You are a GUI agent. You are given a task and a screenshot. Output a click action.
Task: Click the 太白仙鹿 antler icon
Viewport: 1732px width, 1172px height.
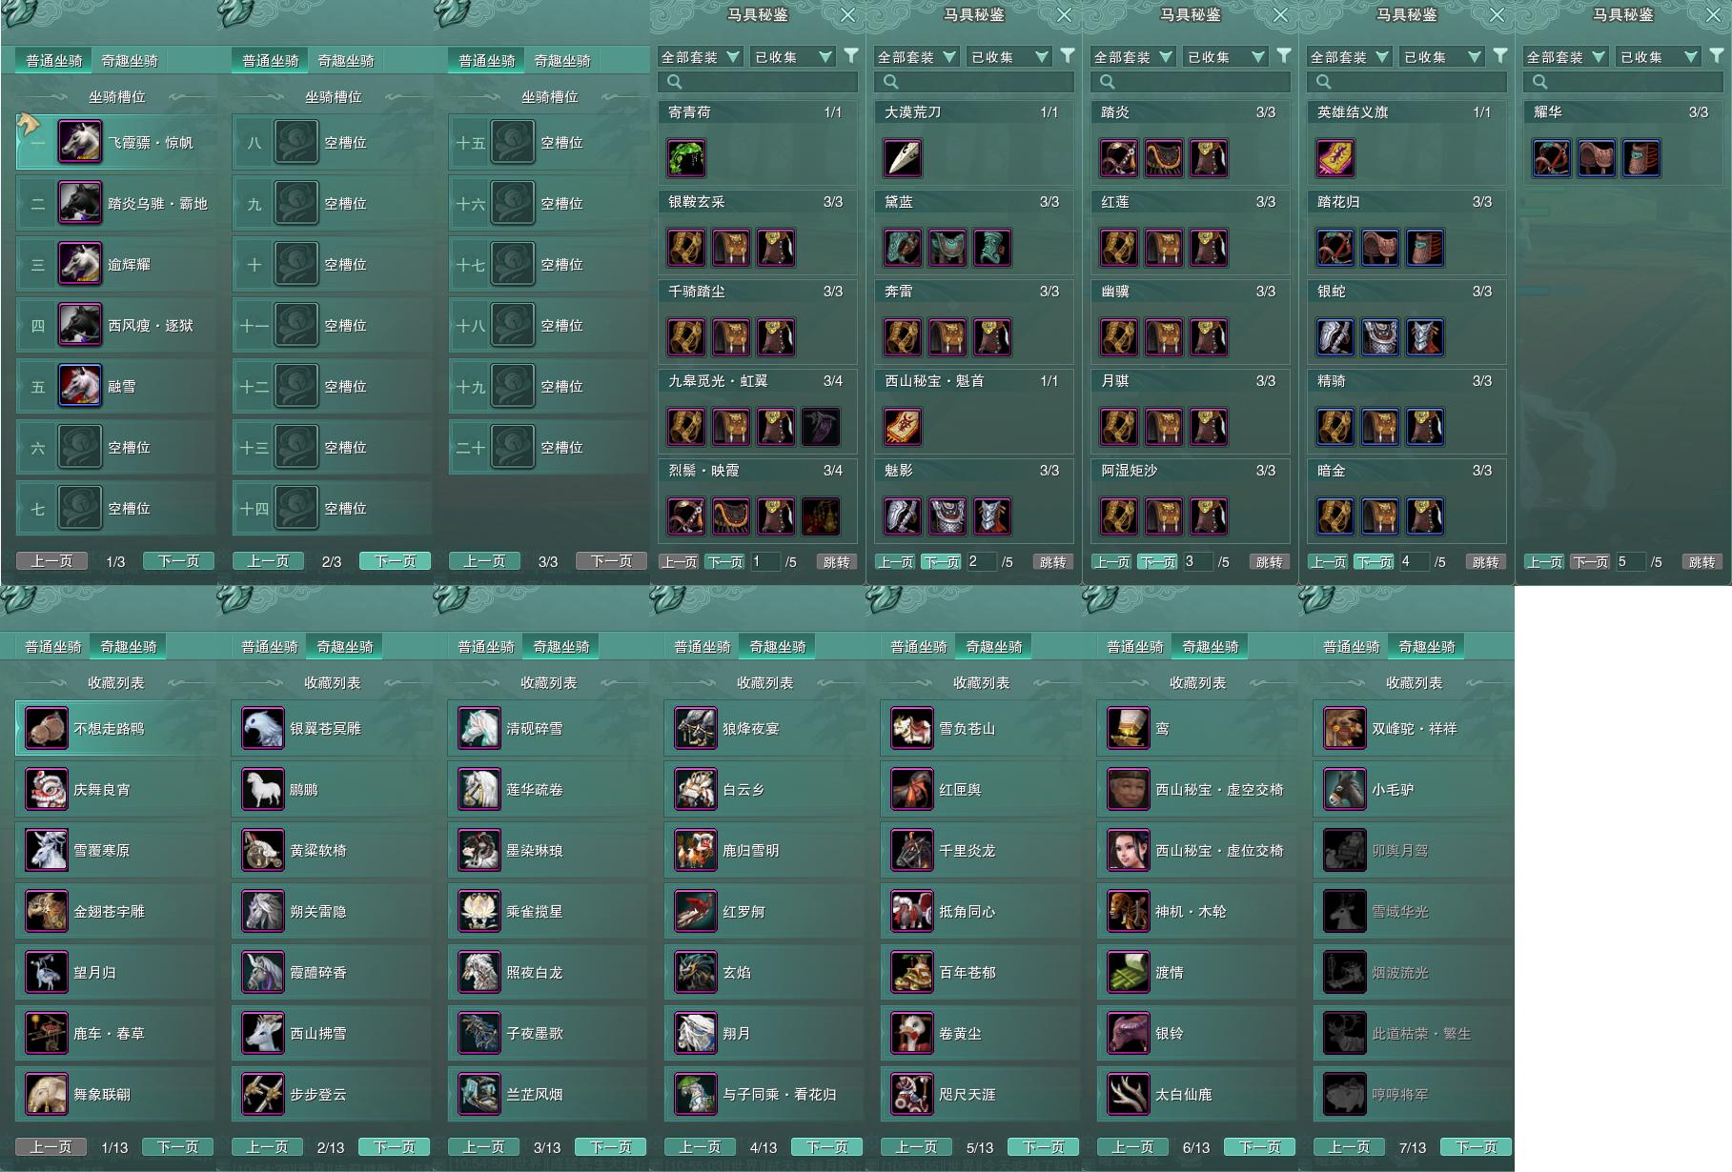pos(1129,1094)
